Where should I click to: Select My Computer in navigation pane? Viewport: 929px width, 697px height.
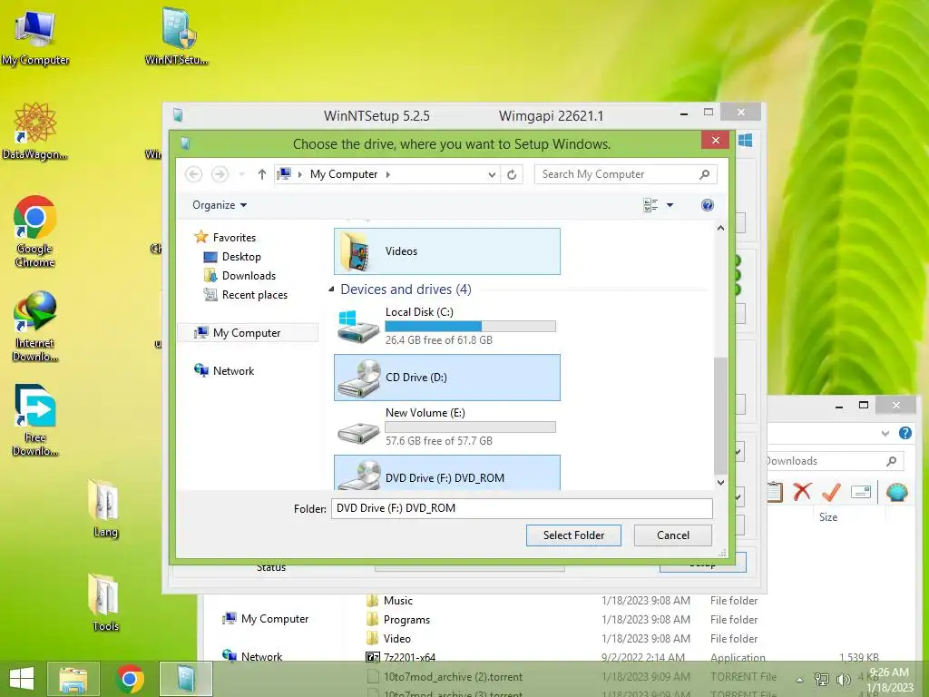click(248, 333)
